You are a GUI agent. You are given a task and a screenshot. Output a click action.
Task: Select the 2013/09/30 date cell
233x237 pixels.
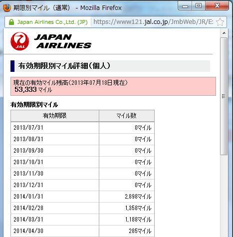tap(55, 151)
